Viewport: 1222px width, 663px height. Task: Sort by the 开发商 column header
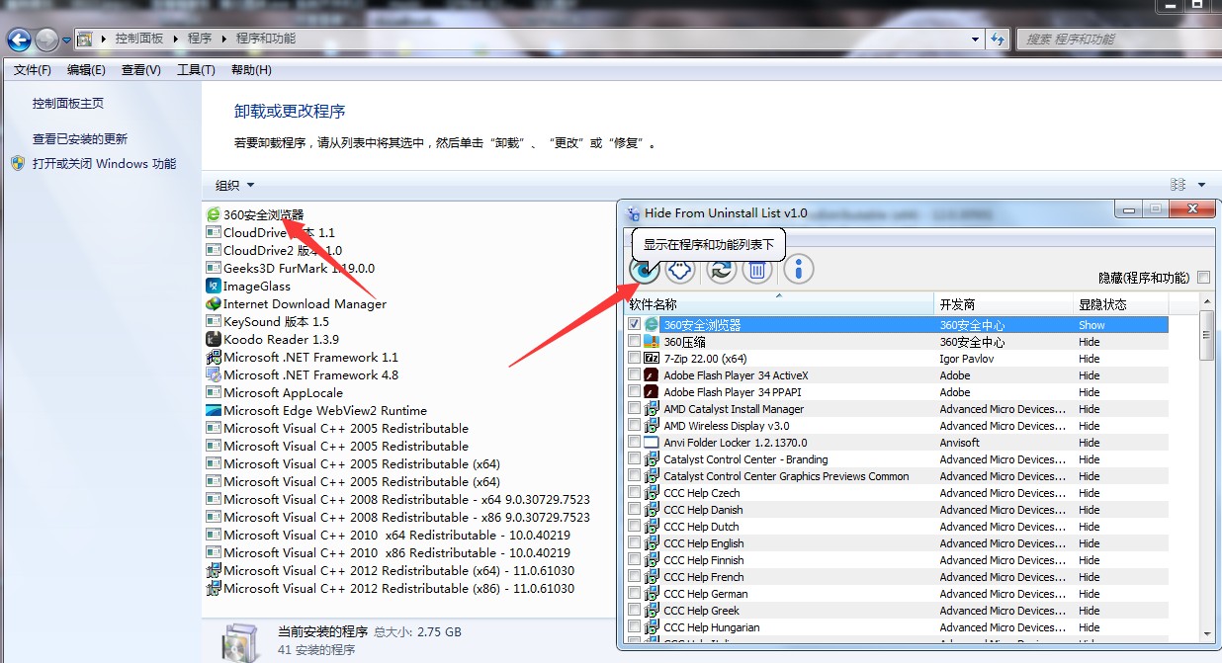click(1004, 304)
